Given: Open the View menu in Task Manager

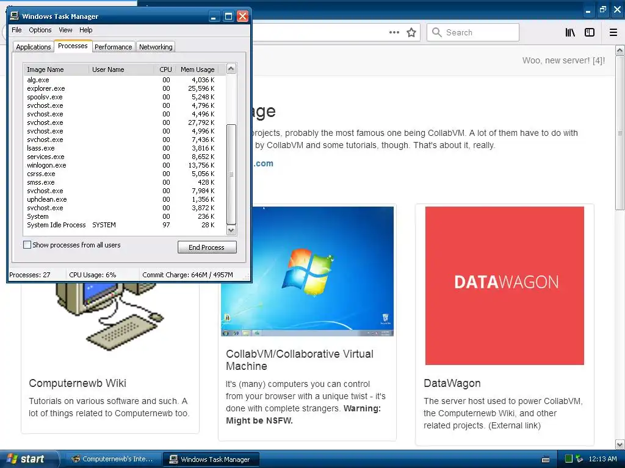Looking at the screenshot, I should pyautogui.click(x=65, y=30).
